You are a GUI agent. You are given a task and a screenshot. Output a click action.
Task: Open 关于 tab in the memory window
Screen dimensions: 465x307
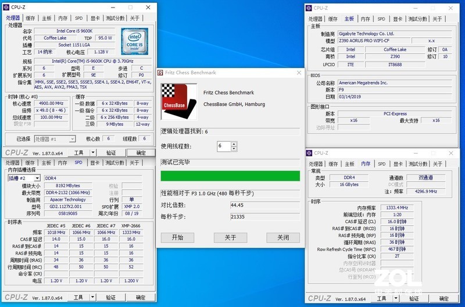point(438,164)
